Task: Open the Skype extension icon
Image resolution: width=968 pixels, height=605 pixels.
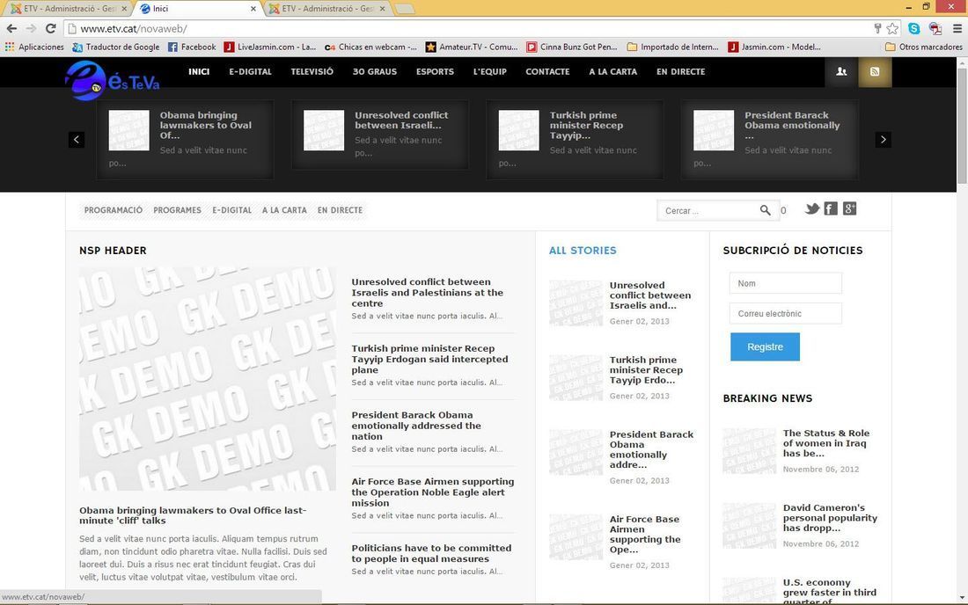Action: click(914, 28)
